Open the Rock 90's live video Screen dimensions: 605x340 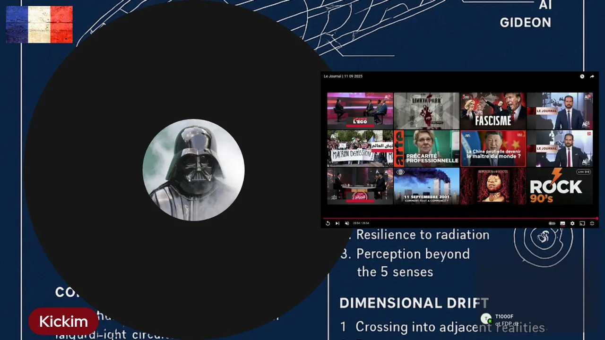click(x=560, y=186)
